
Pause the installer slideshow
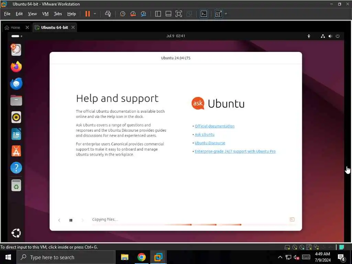pyautogui.click(x=71, y=220)
